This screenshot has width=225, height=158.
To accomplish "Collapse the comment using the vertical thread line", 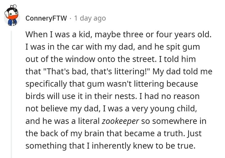I will [x=12, y=93].
